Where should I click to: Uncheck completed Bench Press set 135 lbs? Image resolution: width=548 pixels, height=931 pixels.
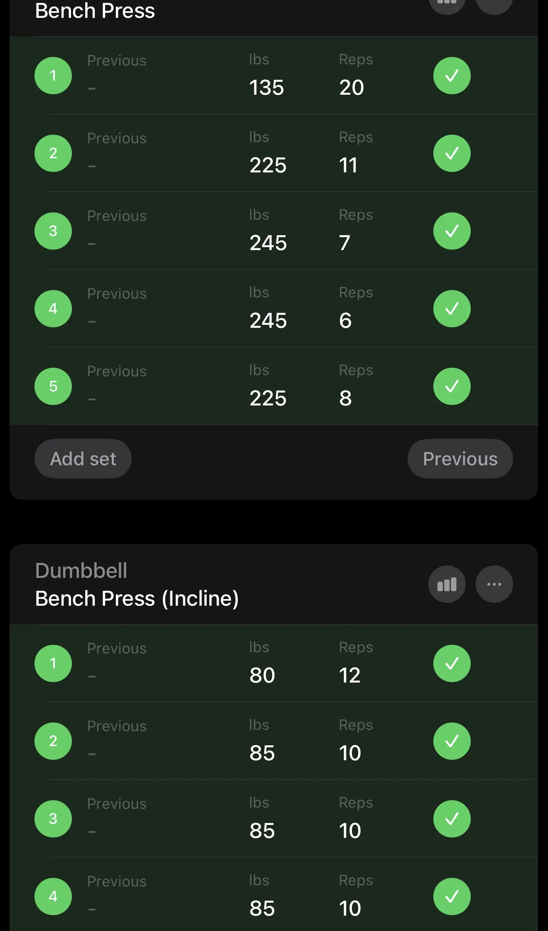452,76
